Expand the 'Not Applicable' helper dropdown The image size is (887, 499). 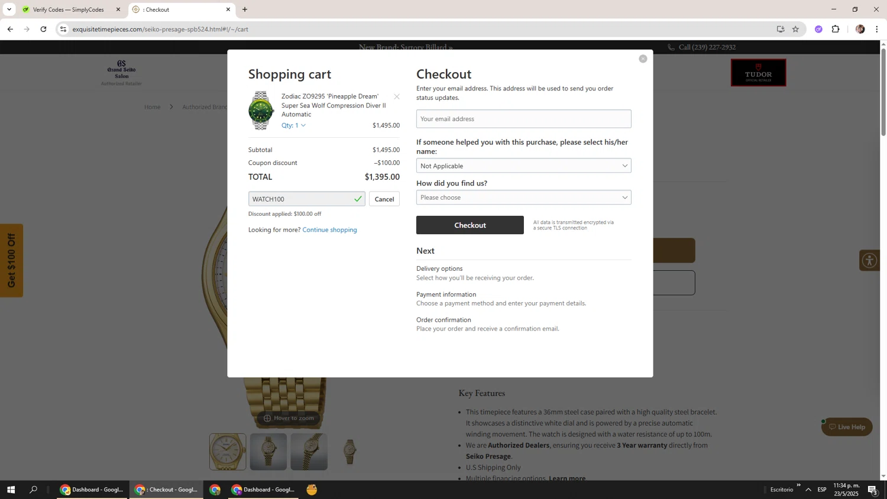tap(523, 166)
